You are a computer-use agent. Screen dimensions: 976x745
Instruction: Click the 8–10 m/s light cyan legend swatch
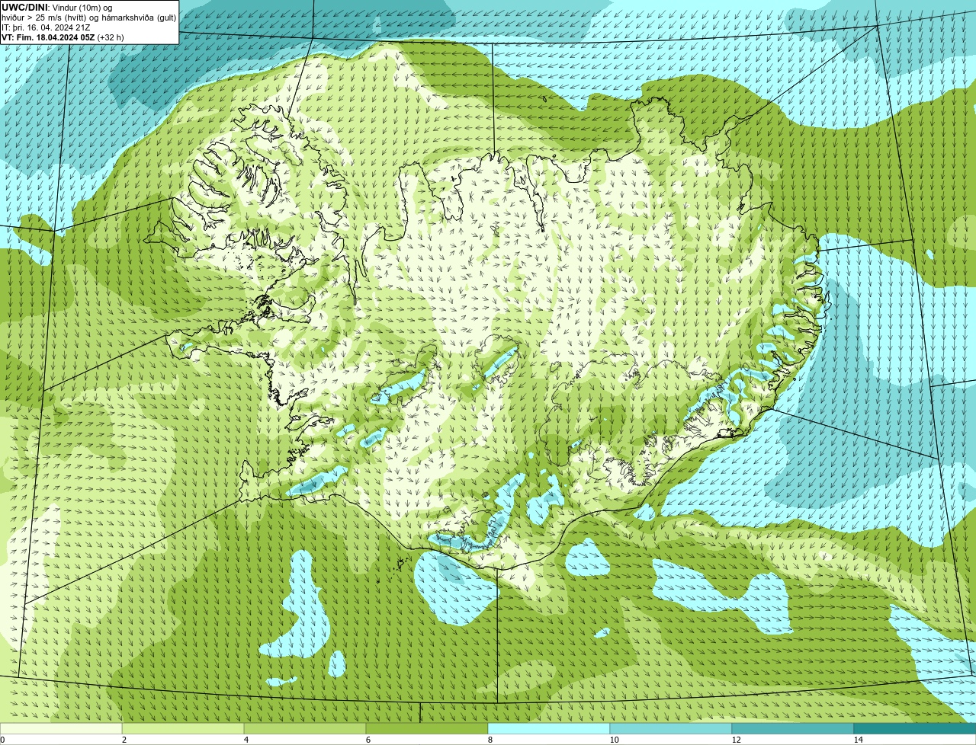[549, 728]
